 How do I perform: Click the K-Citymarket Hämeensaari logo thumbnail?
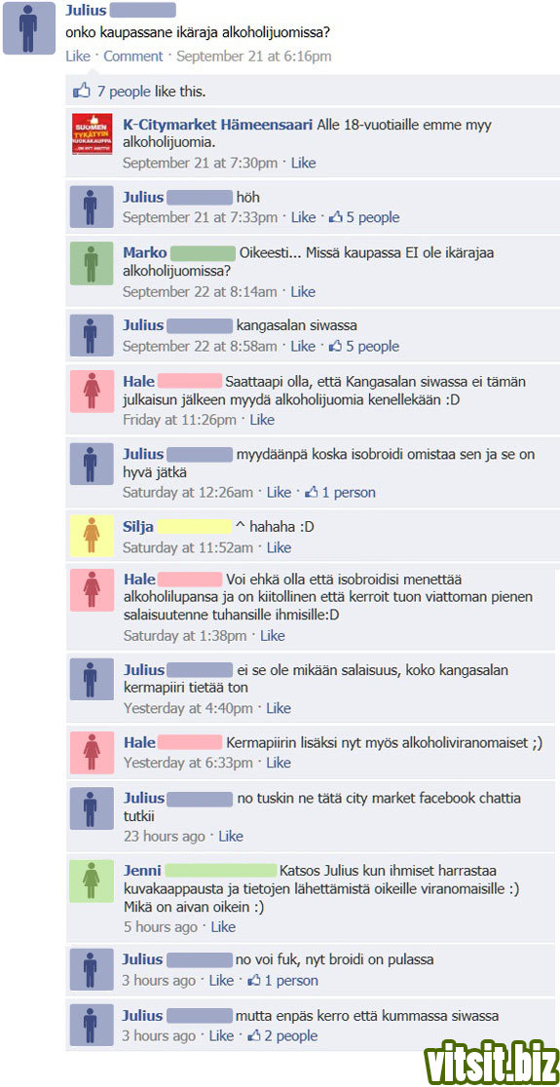93,134
